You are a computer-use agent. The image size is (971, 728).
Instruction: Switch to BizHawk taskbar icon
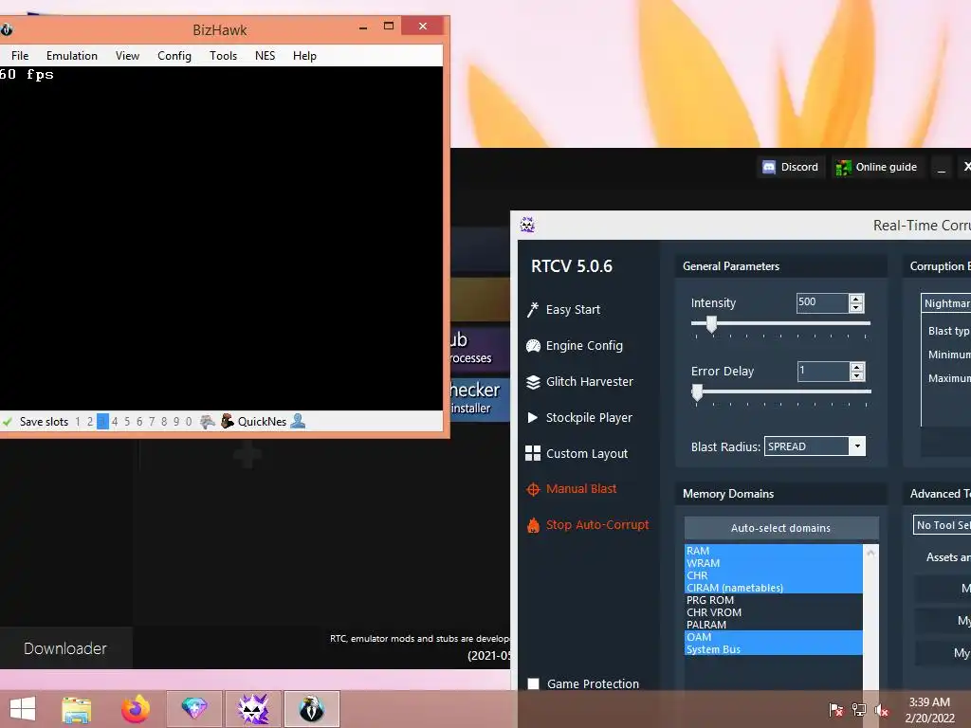311,709
